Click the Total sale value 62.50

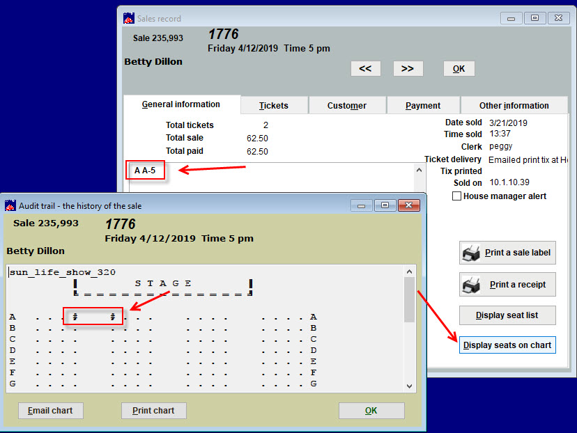pos(257,139)
